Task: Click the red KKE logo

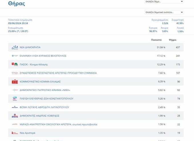Action: click(15, 82)
